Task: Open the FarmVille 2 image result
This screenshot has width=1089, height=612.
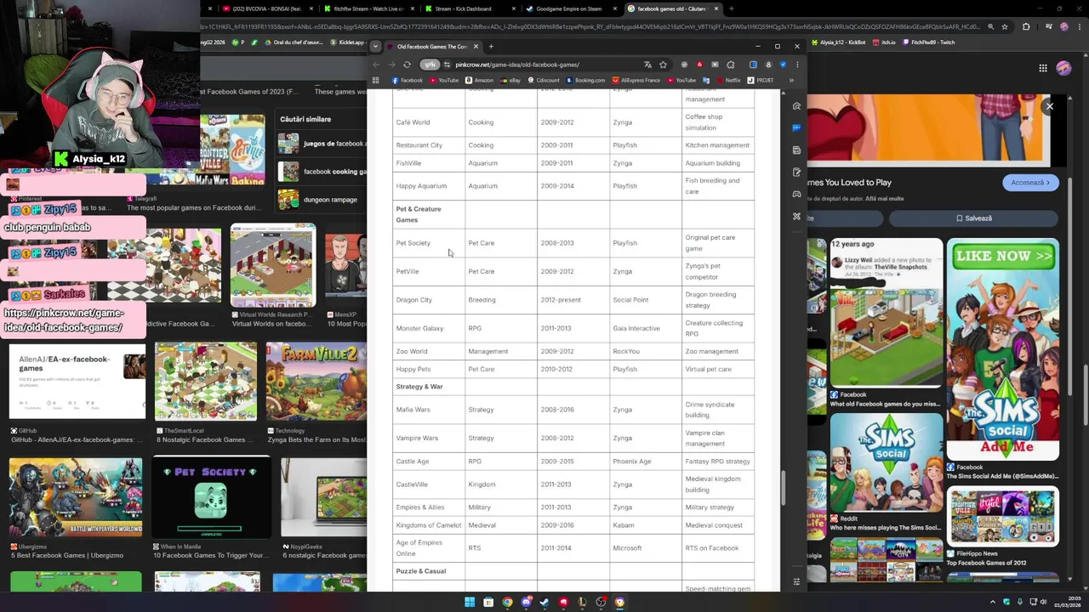Action: point(316,382)
